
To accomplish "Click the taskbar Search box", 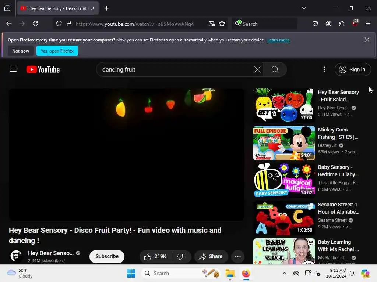I will tap(181, 273).
